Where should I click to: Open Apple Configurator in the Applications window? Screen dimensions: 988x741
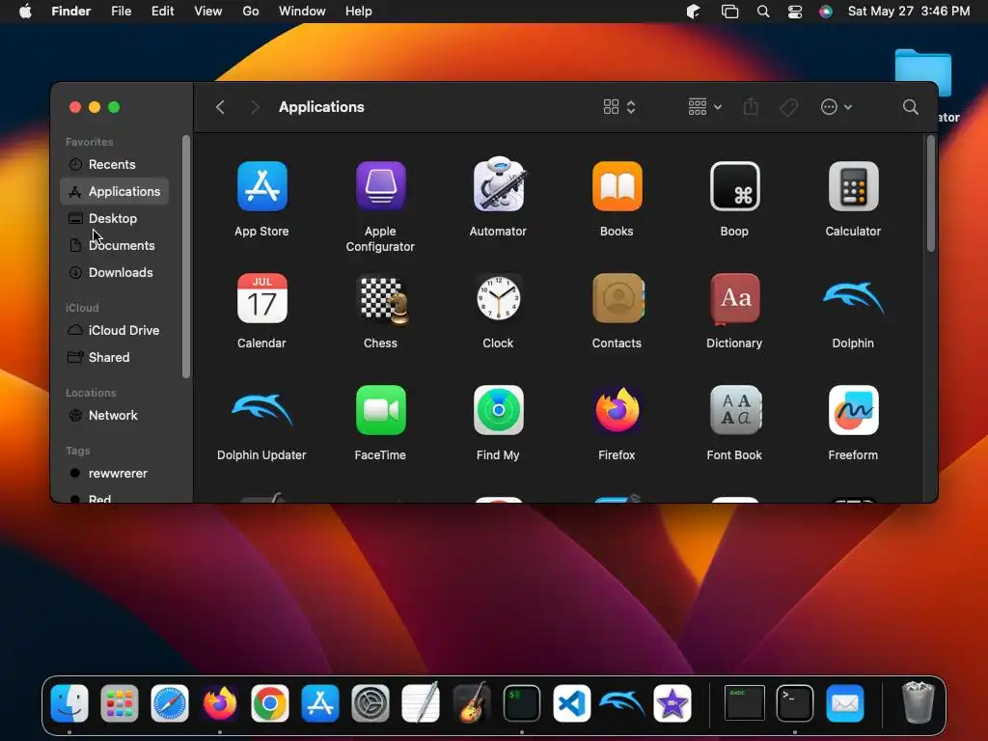tap(380, 186)
